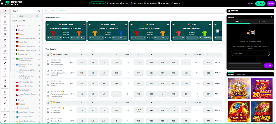The height and width of the screenshot is (124, 276).
Task: Switch to Live Casino tab in side panel
Action: tap(240, 75)
